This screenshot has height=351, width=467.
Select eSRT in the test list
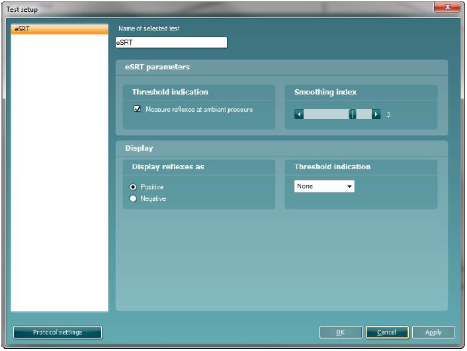60,30
